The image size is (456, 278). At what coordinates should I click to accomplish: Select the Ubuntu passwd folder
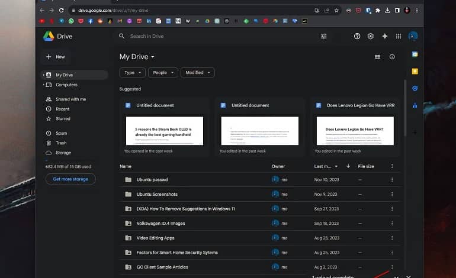(260, 180)
